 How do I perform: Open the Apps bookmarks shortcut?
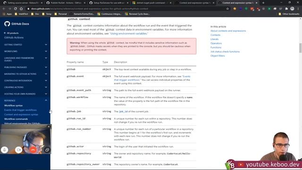pyautogui.click(x=8, y=14)
